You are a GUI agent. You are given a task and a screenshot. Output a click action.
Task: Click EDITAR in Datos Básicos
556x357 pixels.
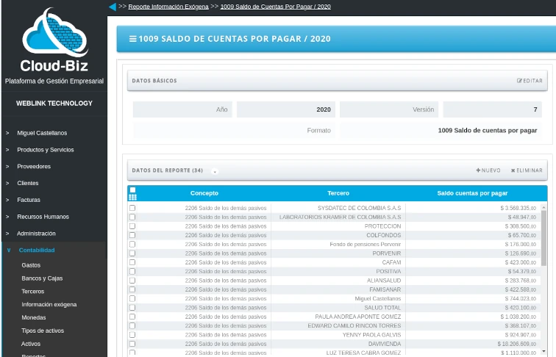530,81
